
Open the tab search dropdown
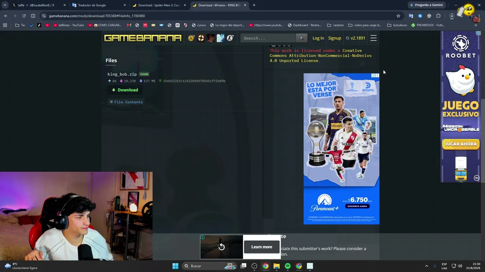(5, 5)
